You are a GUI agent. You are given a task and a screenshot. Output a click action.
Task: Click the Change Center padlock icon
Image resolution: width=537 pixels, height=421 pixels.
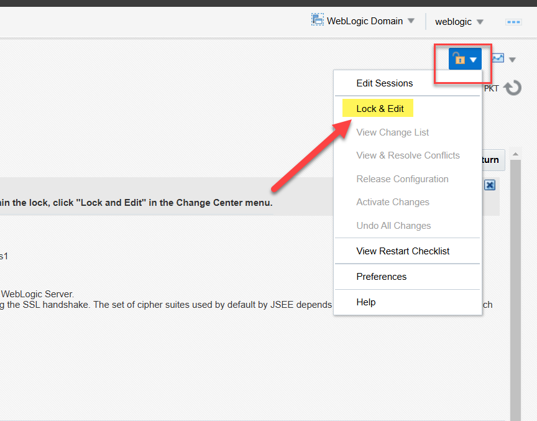click(x=459, y=60)
